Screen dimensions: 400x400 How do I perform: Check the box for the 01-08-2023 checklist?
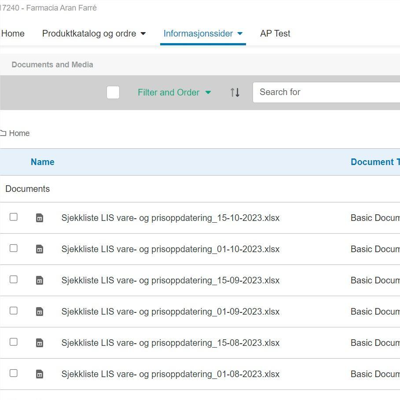coord(14,373)
